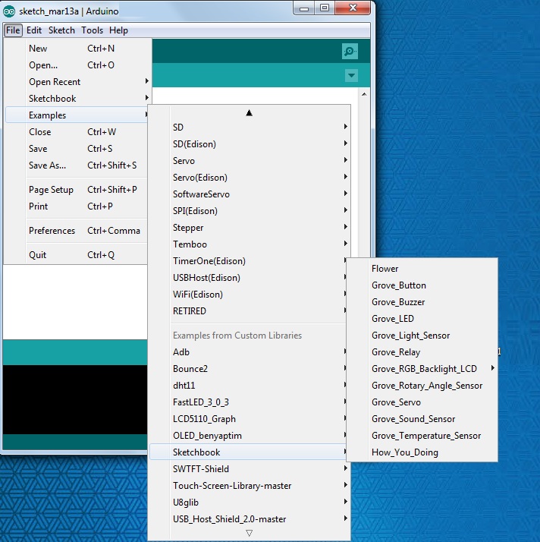Viewport: 540px width, 542px height.
Task: Expand the Grove_RGB_Backlight_LCD submenu
Action: [422, 368]
